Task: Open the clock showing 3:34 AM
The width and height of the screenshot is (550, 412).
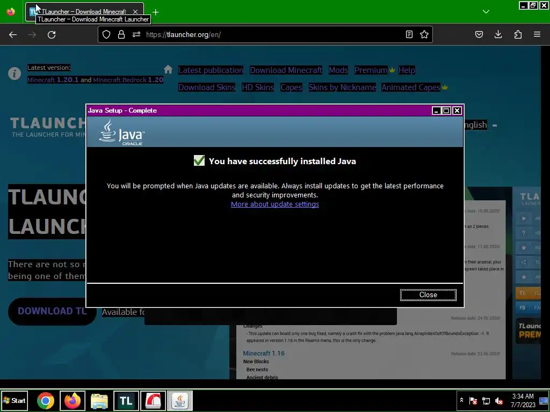Action: coord(523,400)
